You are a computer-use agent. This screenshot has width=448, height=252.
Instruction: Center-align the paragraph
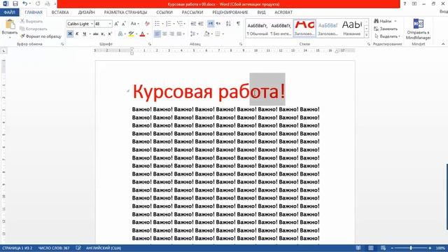point(164,34)
